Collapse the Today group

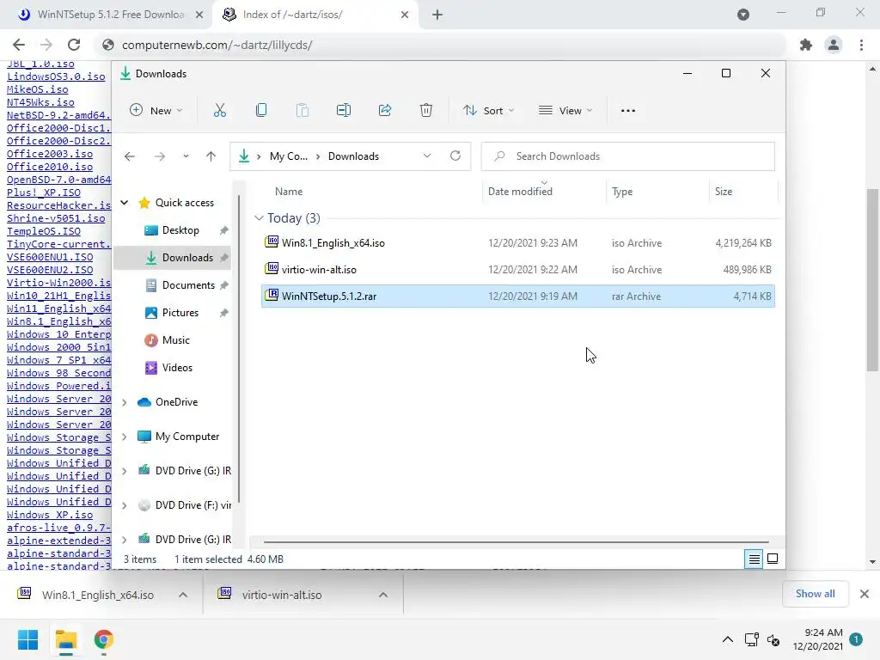259,217
